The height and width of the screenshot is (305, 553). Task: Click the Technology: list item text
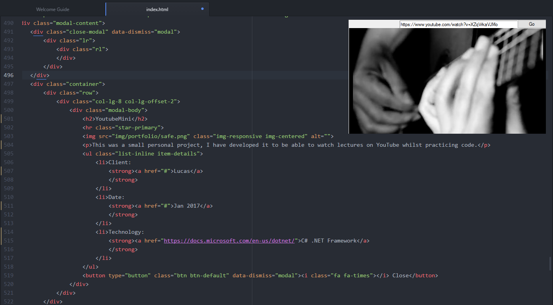(x=126, y=232)
